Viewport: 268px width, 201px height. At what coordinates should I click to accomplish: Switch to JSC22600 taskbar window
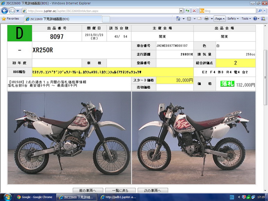(77, 197)
